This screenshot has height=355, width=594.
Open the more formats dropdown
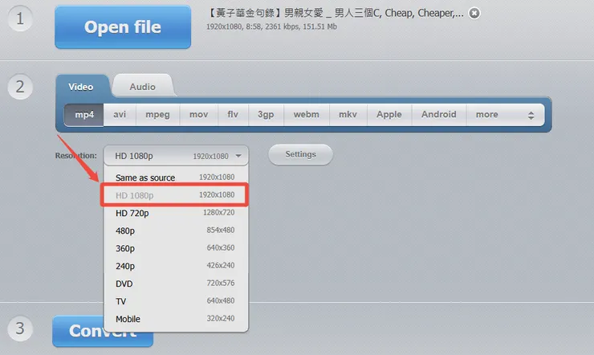[506, 114]
